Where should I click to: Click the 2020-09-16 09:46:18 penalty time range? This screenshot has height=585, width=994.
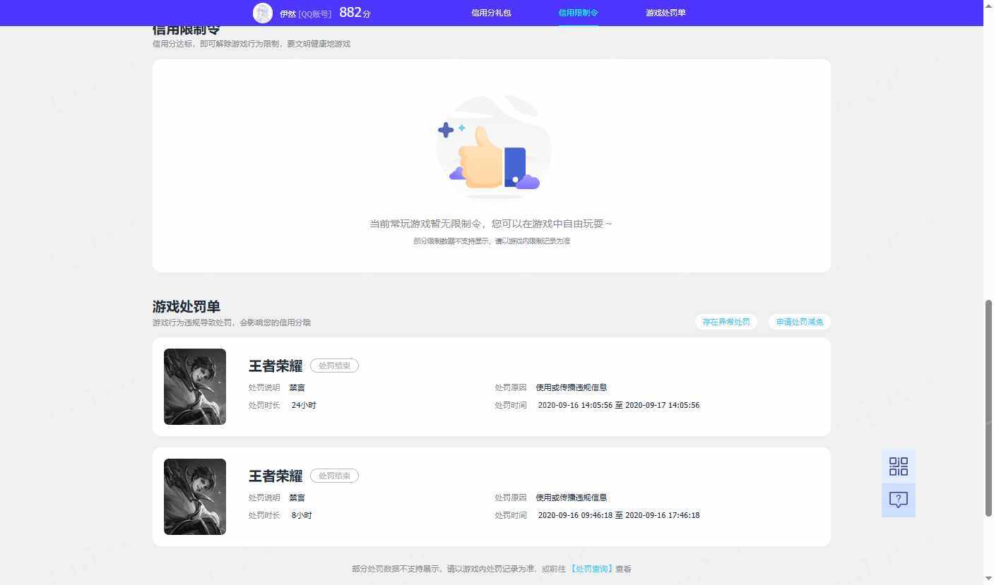619,515
